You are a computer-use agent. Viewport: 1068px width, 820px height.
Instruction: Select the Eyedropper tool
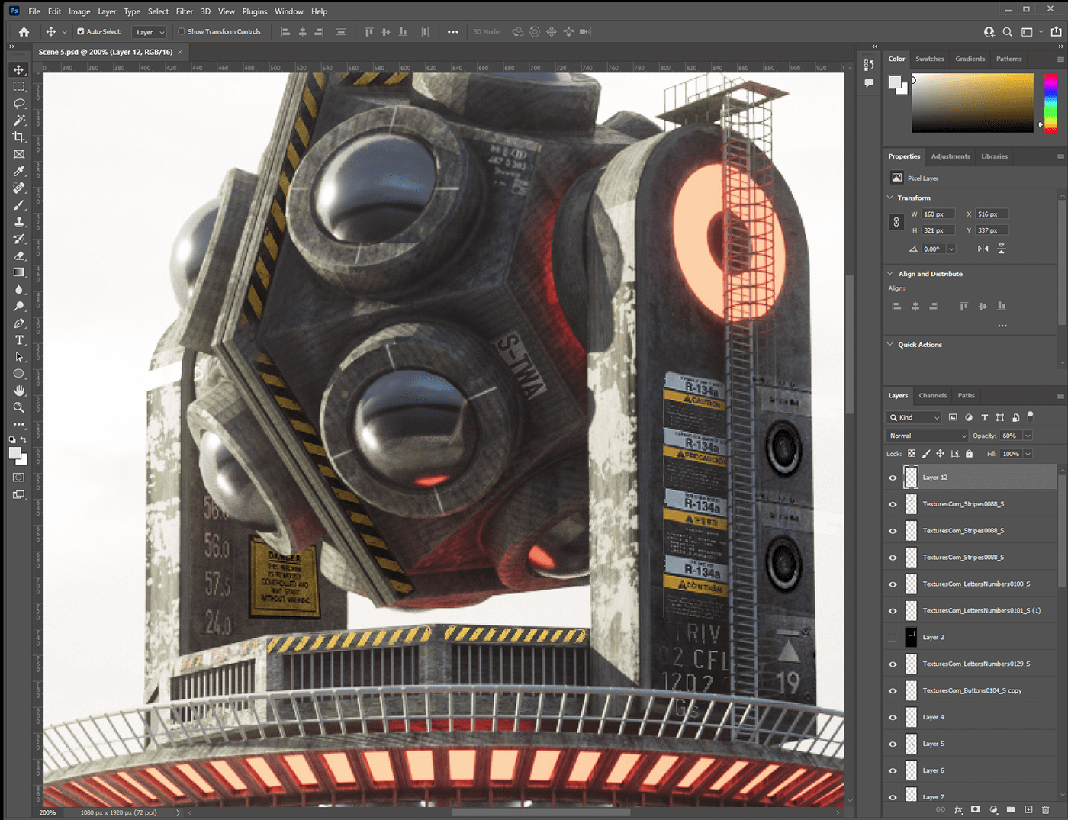pyautogui.click(x=19, y=171)
